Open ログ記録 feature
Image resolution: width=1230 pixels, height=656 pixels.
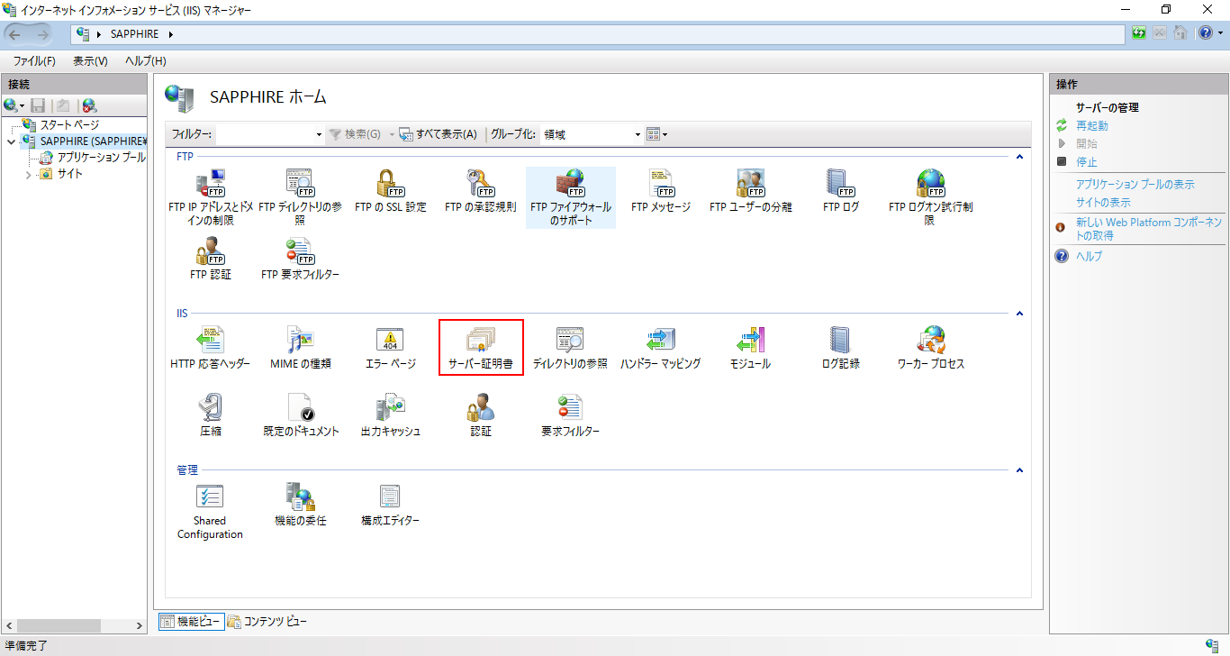coord(841,349)
